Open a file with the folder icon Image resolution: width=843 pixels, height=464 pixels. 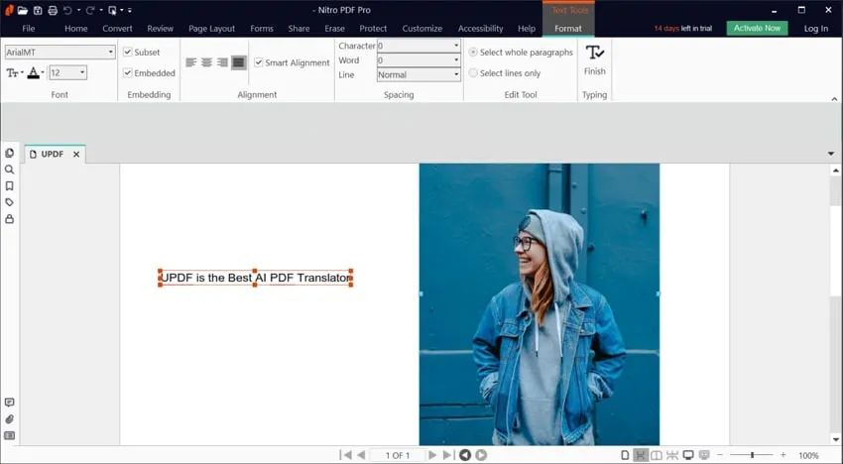click(x=23, y=10)
